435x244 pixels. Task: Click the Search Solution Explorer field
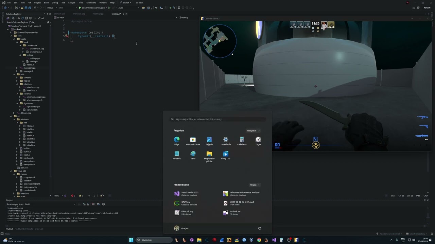[x=26, y=22]
